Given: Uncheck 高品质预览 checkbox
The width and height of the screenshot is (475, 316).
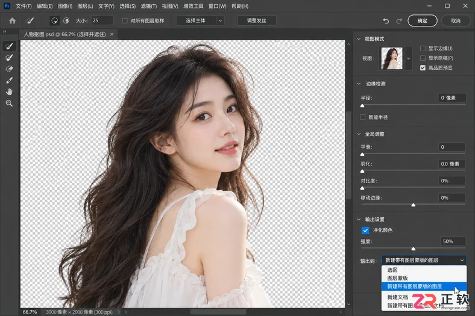Looking at the screenshot, I should [423, 68].
